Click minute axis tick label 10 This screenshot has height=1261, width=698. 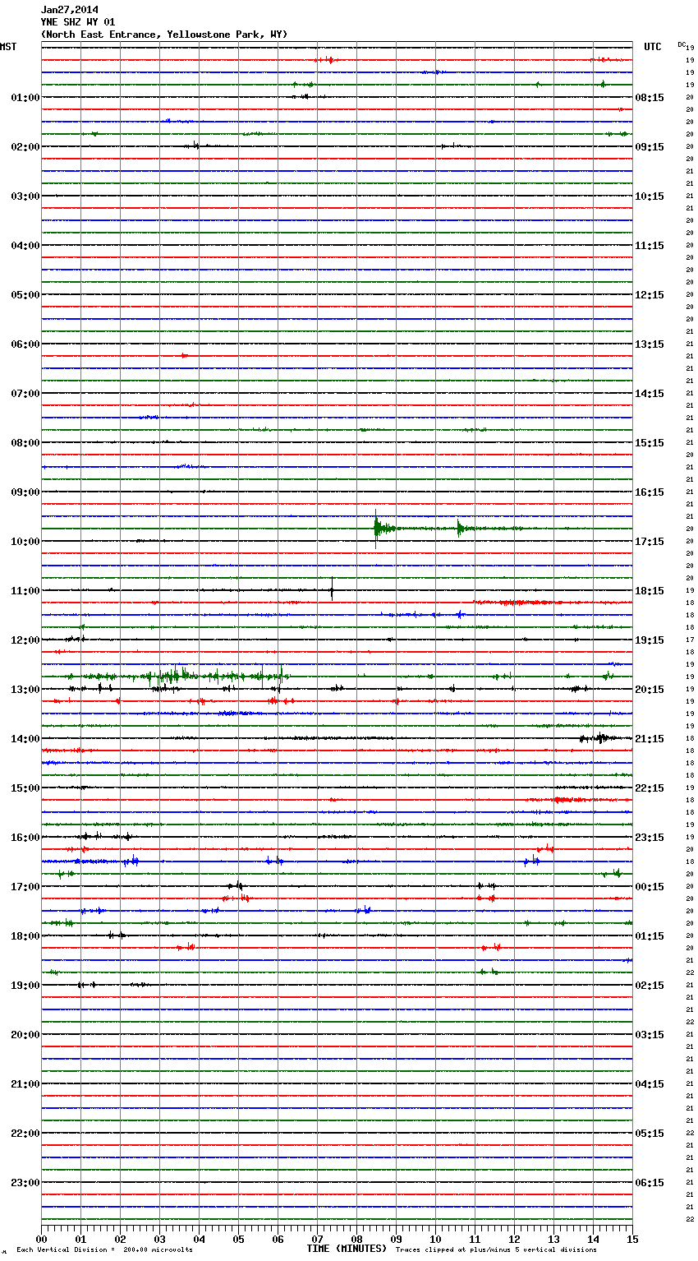coord(435,1239)
